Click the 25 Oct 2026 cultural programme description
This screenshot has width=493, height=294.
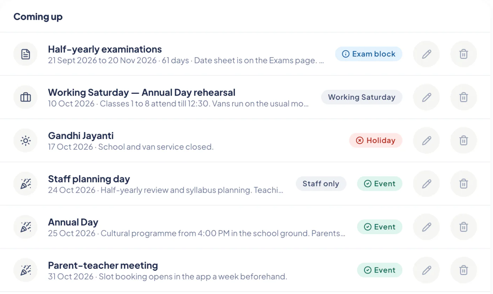pyautogui.click(x=196, y=233)
